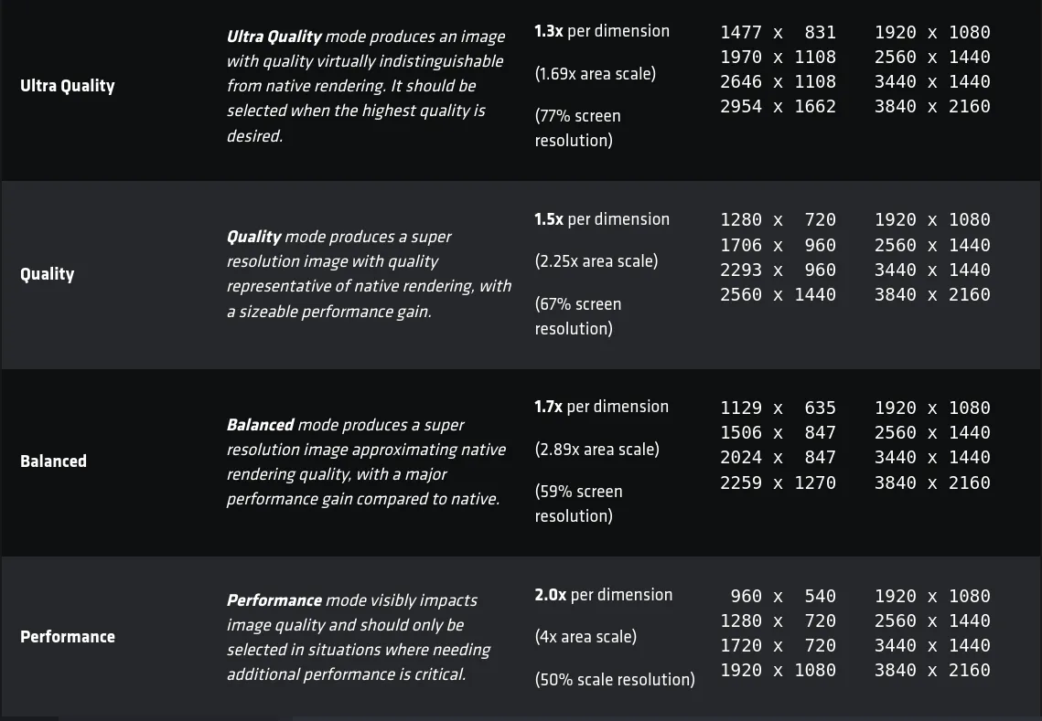Click the '1.5x per dimension' text
Viewport: 1042px width, 721px height.
click(602, 219)
